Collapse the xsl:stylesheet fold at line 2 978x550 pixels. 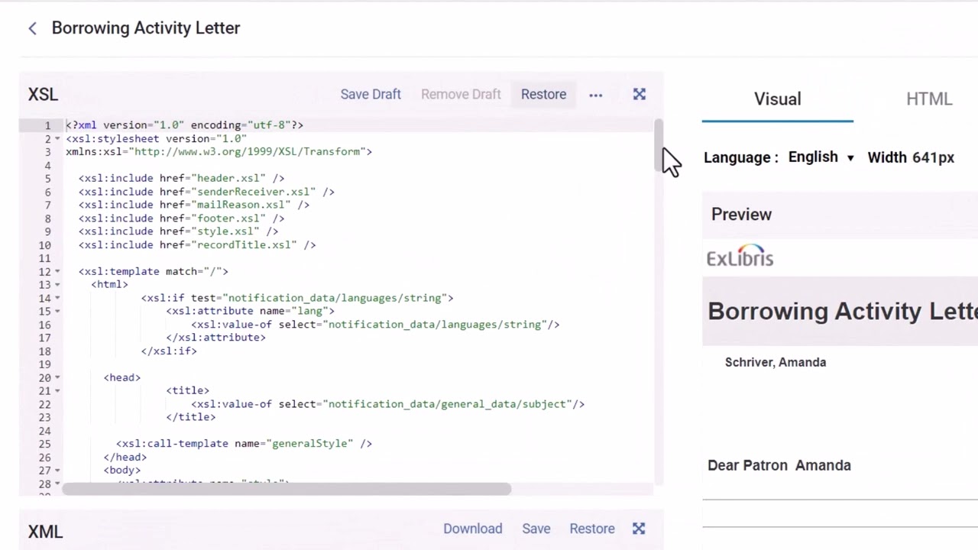point(57,139)
